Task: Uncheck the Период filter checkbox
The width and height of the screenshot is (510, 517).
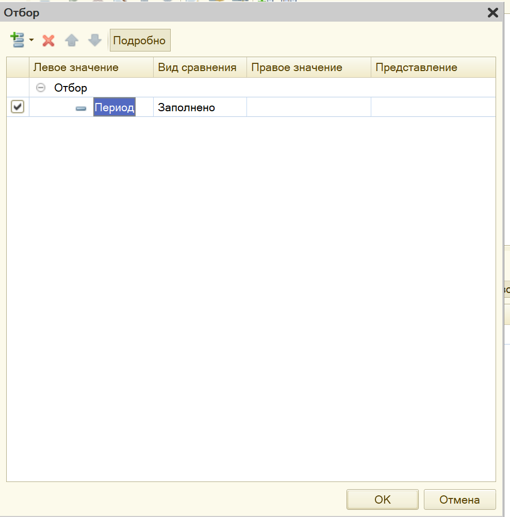Action: click(x=18, y=107)
